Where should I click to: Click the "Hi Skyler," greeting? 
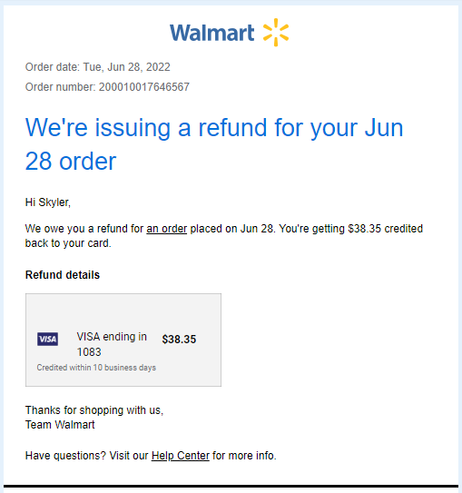point(48,202)
